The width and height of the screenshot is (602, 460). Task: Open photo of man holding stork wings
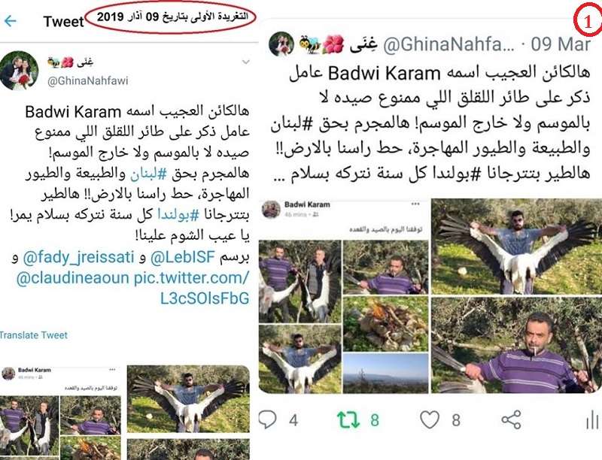tap(516, 246)
